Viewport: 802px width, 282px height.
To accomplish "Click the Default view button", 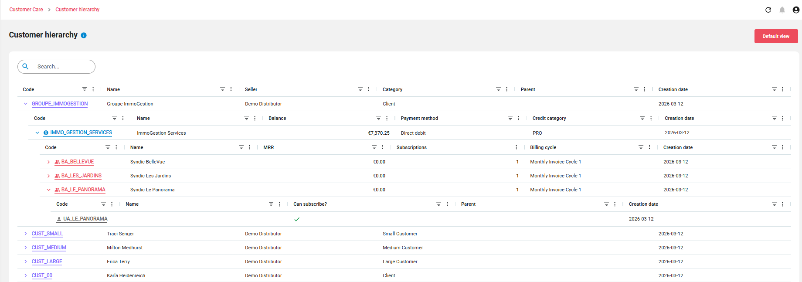I will [776, 36].
